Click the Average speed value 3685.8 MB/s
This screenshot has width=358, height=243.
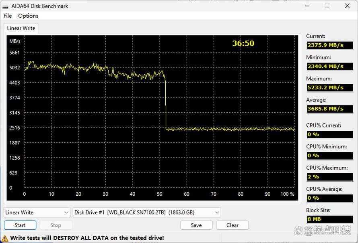330,109
